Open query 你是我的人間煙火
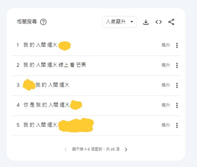This screenshot has height=167, width=197. pyautogui.click(x=46, y=105)
